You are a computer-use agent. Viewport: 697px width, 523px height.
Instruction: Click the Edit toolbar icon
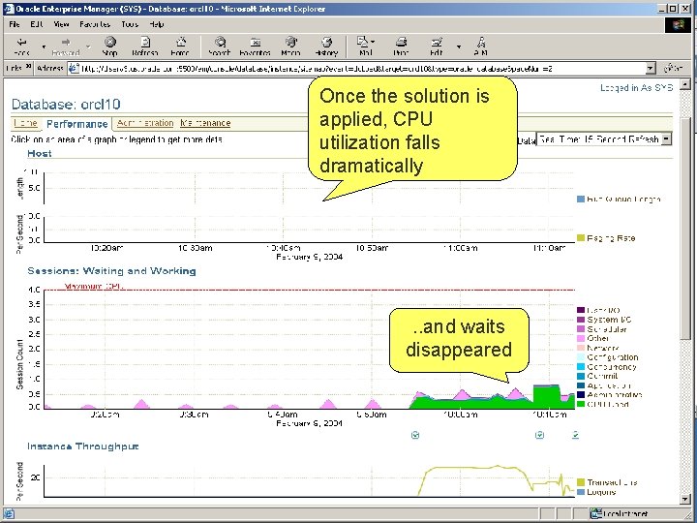437,43
